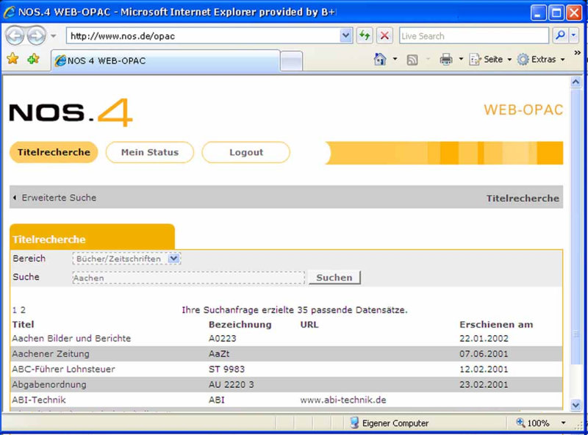This screenshot has width=588, height=435.
Task: Open Home button dropdown arrow
Action: tap(395, 60)
